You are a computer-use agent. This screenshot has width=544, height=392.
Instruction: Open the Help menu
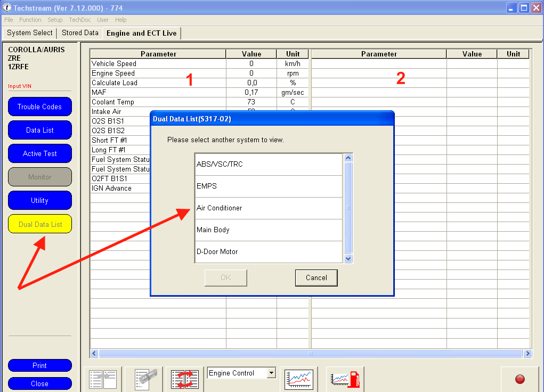(121, 20)
